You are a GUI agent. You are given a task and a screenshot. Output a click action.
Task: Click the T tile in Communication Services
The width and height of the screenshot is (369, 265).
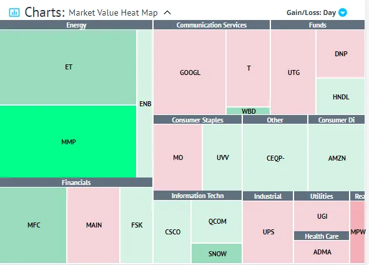click(x=248, y=68)
